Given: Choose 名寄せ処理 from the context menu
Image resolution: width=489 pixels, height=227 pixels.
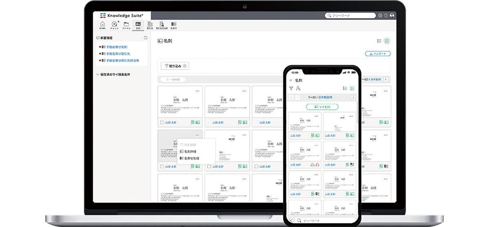Looking at the screenshot, I should tap(191, 158).
